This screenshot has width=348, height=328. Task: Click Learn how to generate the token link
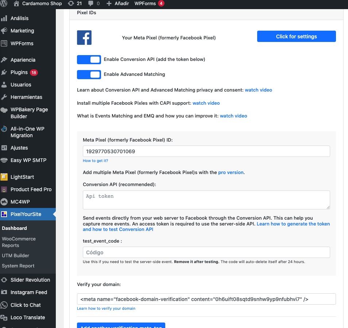point(206,227)
